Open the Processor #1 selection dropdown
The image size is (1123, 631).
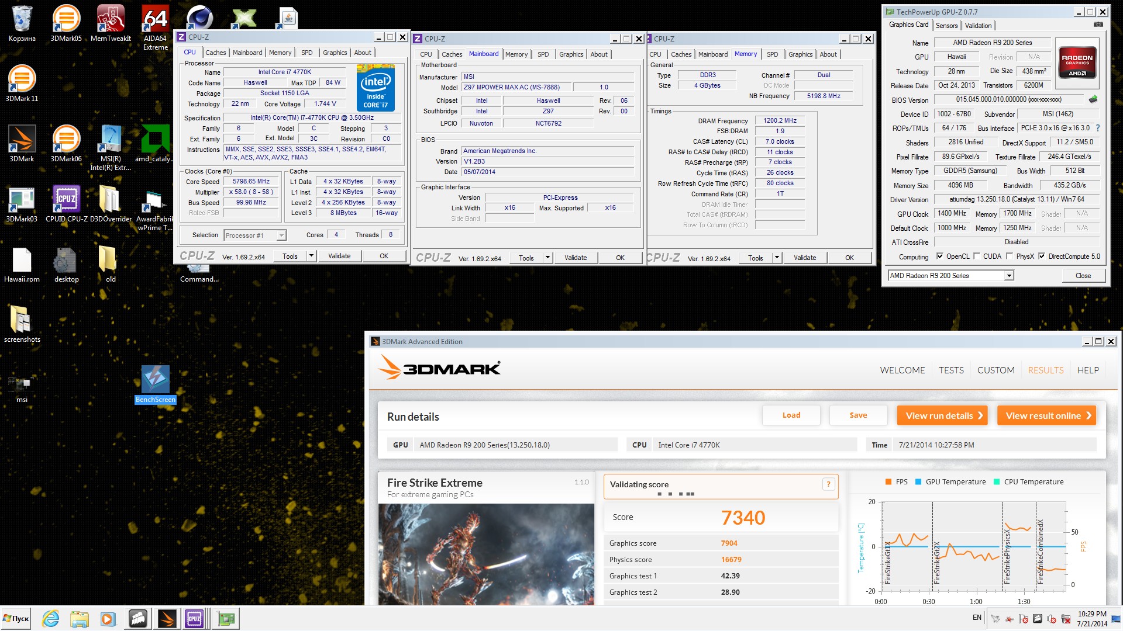tap(281, 235)
